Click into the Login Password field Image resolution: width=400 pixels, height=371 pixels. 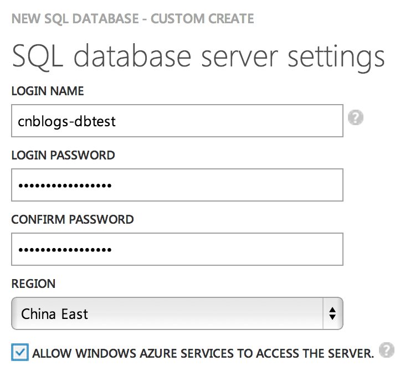click(x=177, y=185)
